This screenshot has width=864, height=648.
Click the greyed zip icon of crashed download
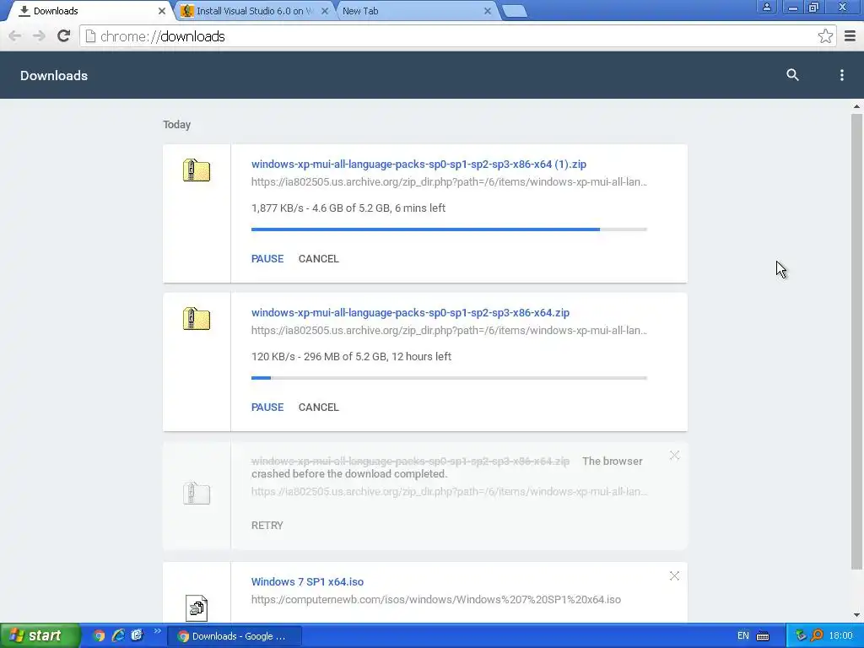coord(197,493)
